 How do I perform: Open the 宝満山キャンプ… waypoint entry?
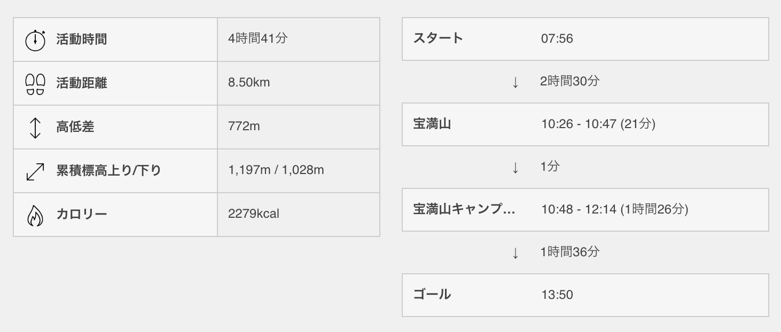585,210
